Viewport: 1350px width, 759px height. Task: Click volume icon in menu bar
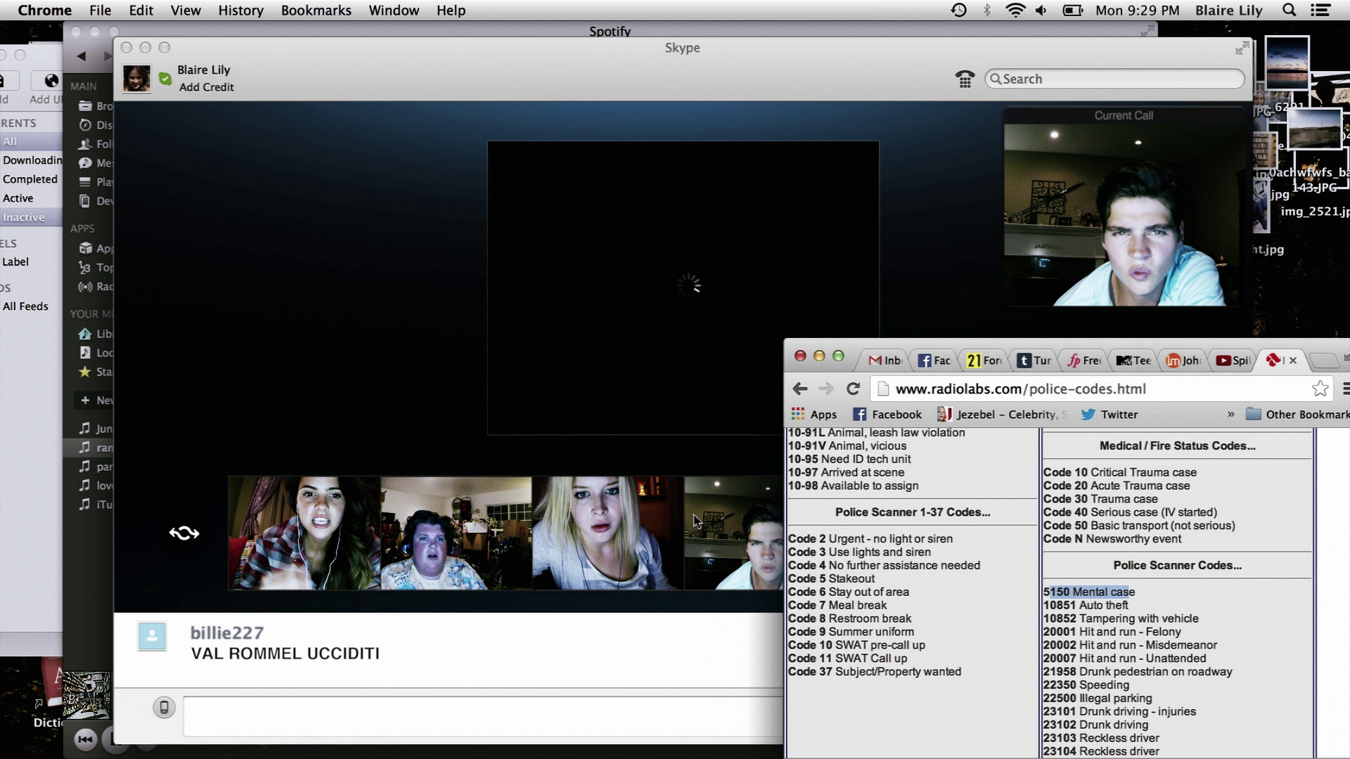coord(1041,11)
